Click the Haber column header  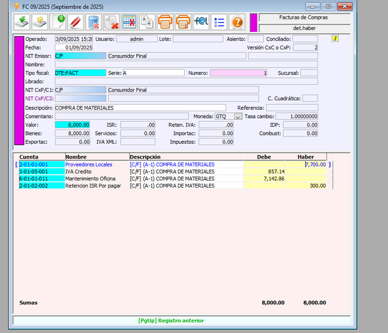(306, 157)
